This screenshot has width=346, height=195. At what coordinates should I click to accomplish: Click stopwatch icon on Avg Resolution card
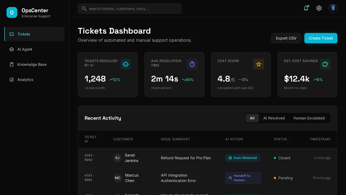[x=192, y=64]
